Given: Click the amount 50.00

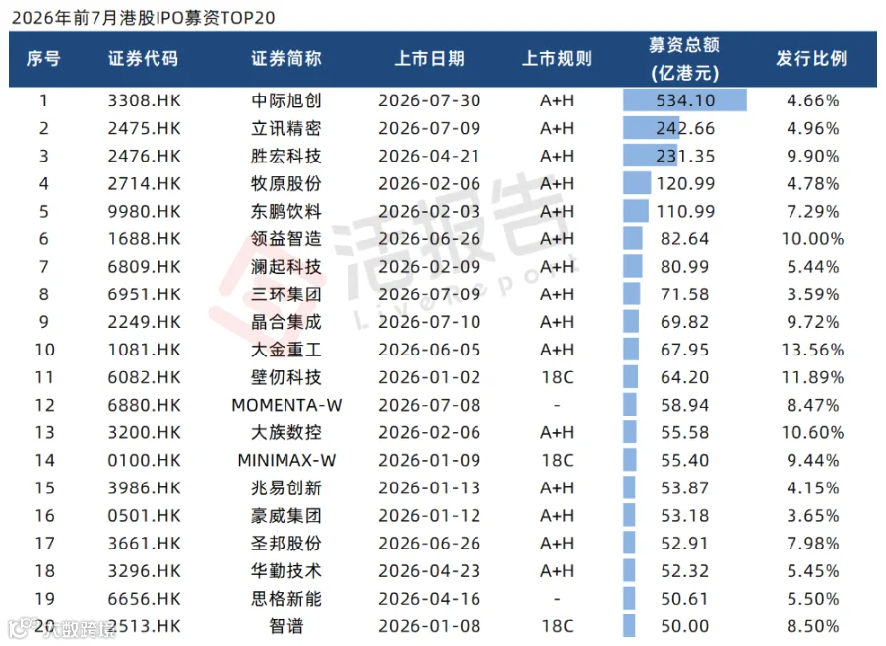Looking at the screenshot, I should point(685,626).
